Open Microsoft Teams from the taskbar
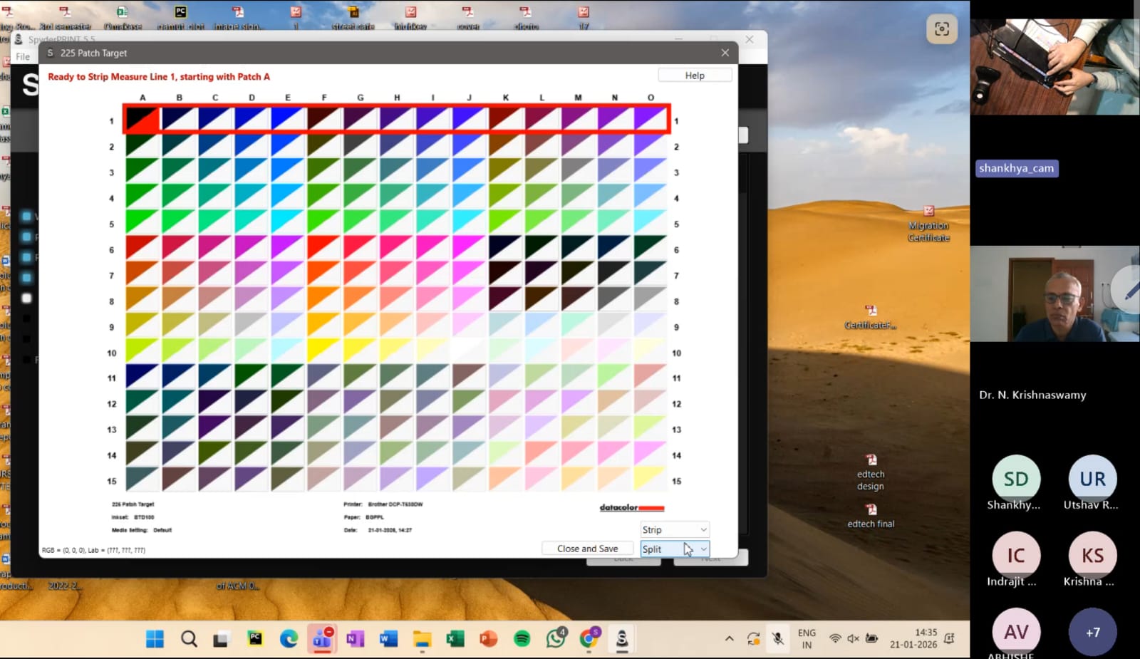 (322, 639)
